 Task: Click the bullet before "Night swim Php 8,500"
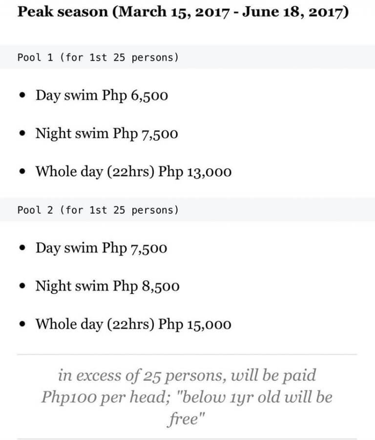coord(21,286)
